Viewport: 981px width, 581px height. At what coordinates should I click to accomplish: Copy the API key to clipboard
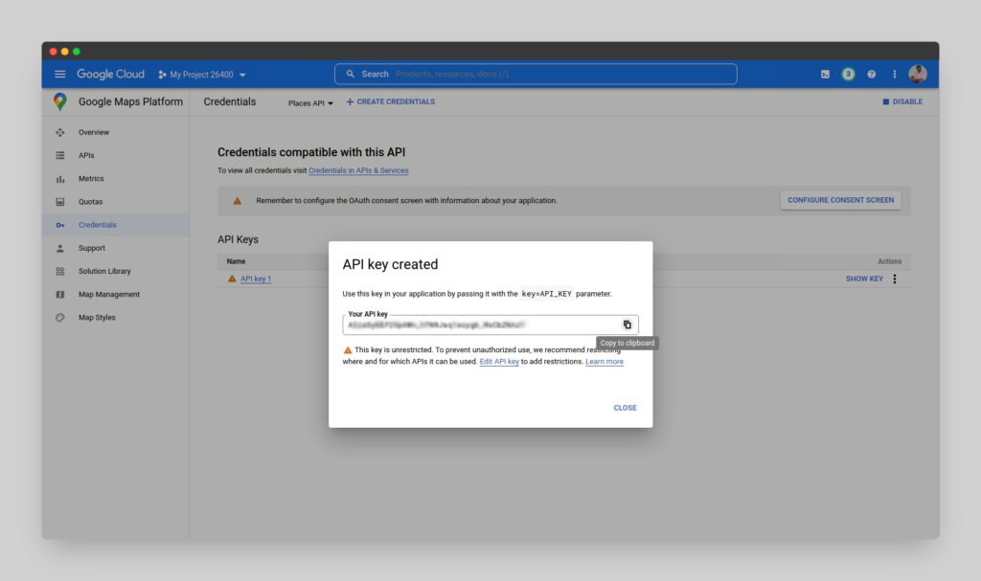627,324
